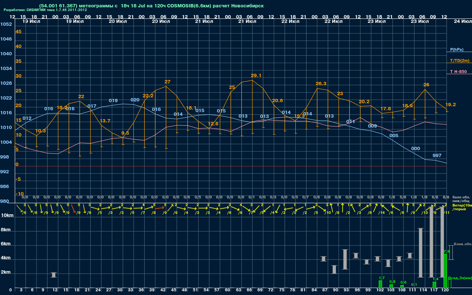Click the pressure label 997

(x=437, y=156)
